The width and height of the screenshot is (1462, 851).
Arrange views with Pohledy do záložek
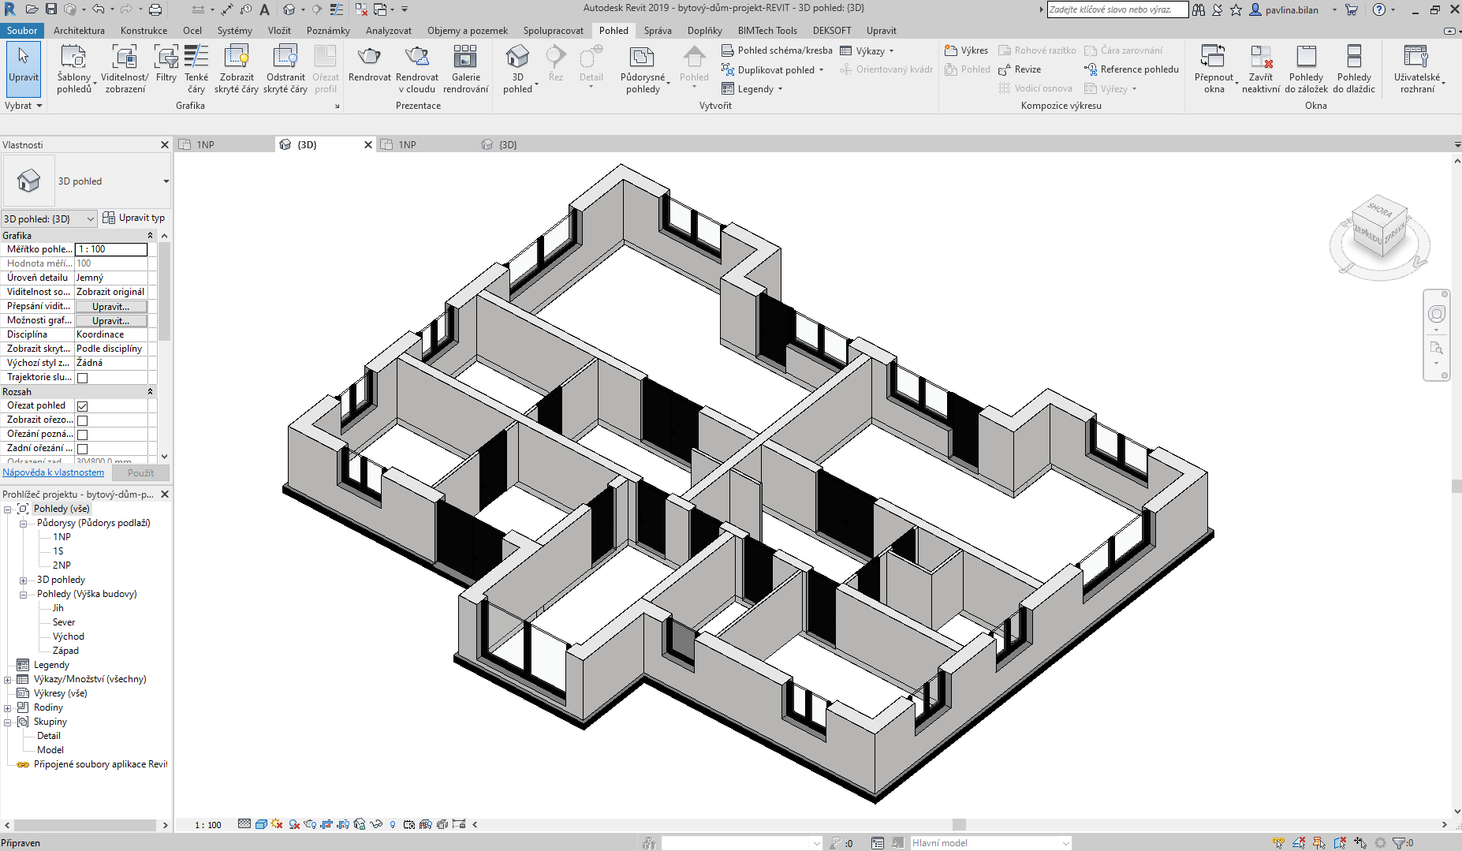pos(1306,69)
